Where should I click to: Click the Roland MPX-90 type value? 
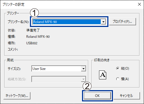tap(38, 37)
